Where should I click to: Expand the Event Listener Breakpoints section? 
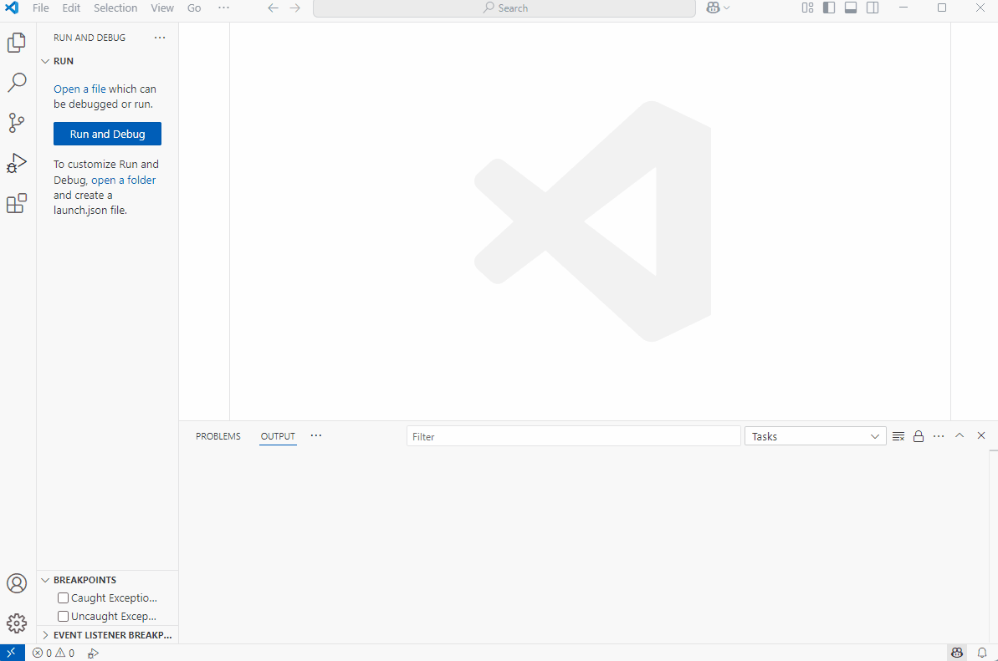click(45, 635)
